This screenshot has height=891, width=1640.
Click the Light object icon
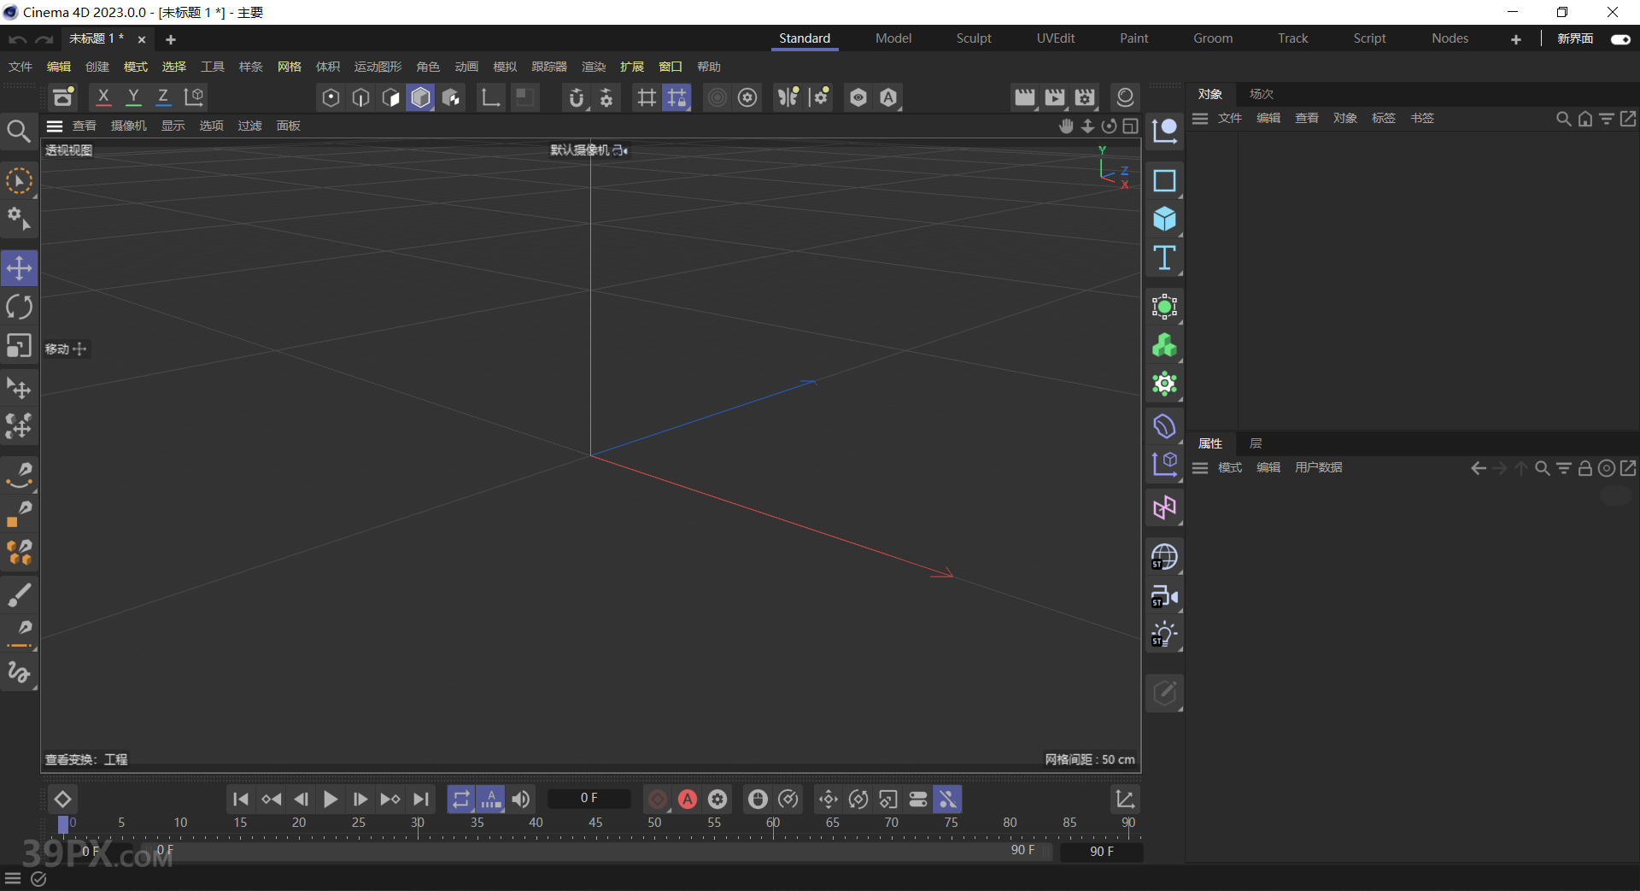[x=1164, y=635]
